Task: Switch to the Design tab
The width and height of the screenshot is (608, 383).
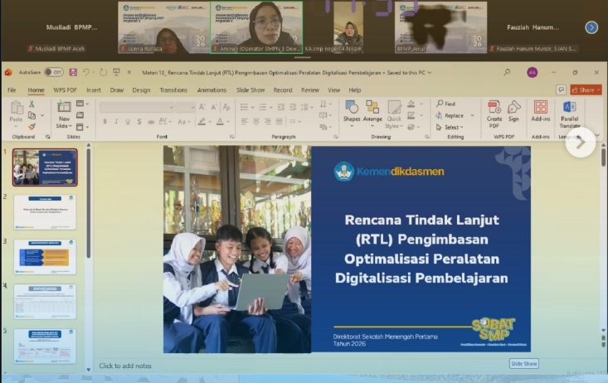Action: [141, 90]
